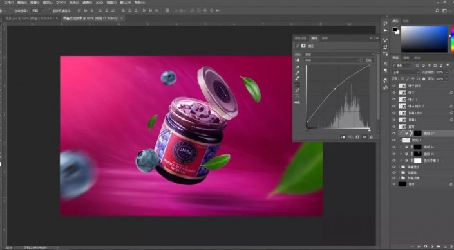Toggle visibility of the bottom black background layer
The image size is (454, 250).
tap(393, 184)
